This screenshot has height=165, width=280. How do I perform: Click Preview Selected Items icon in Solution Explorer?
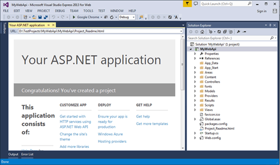pos(244,32)
